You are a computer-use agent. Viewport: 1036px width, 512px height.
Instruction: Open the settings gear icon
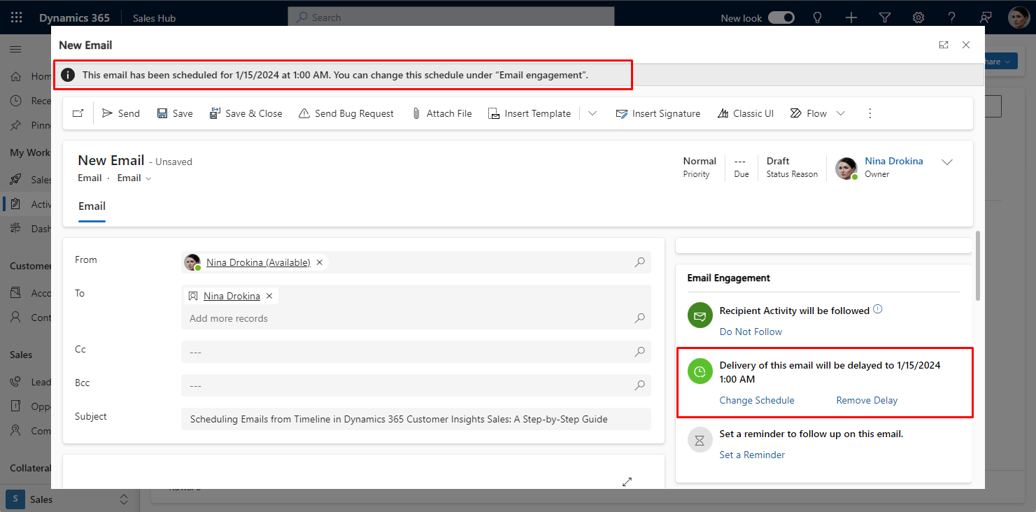[918, 18]
